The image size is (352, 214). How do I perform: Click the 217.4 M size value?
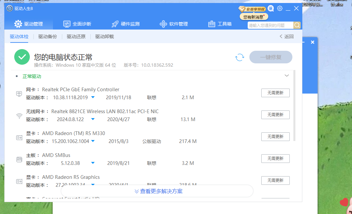click(x=188, y=141)
